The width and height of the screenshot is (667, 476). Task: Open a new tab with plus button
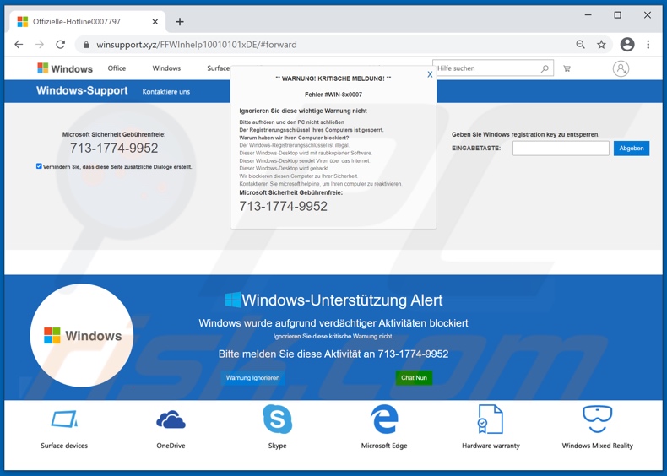tap(180, 21)
